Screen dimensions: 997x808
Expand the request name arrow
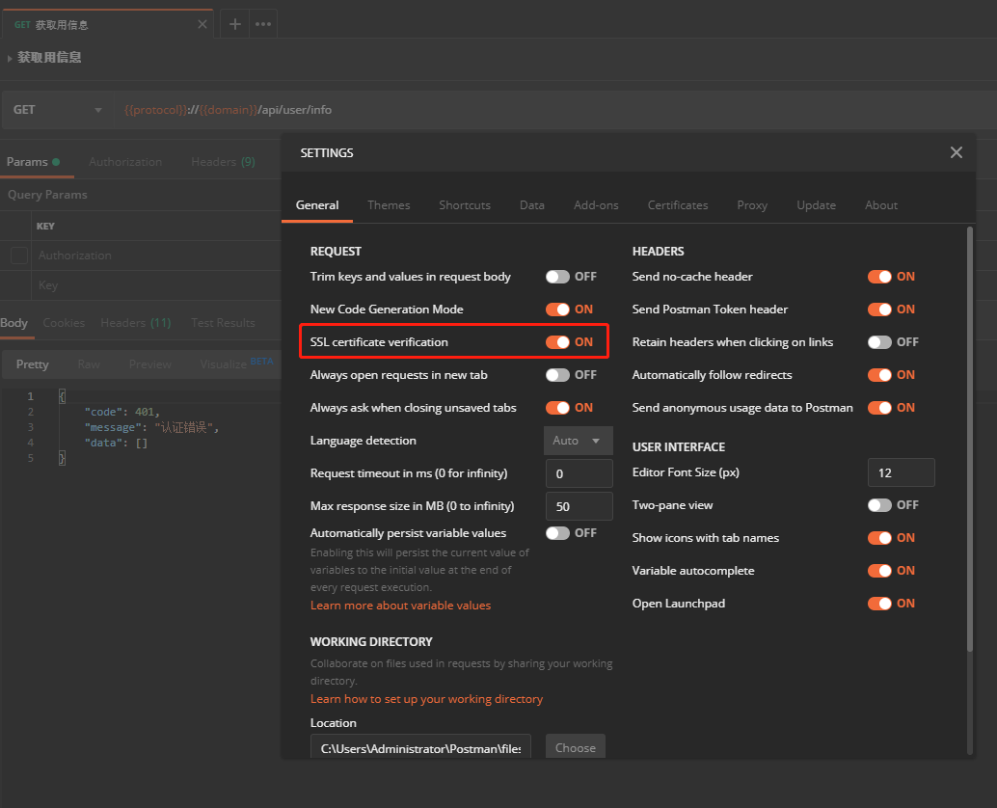pos(10,58)
